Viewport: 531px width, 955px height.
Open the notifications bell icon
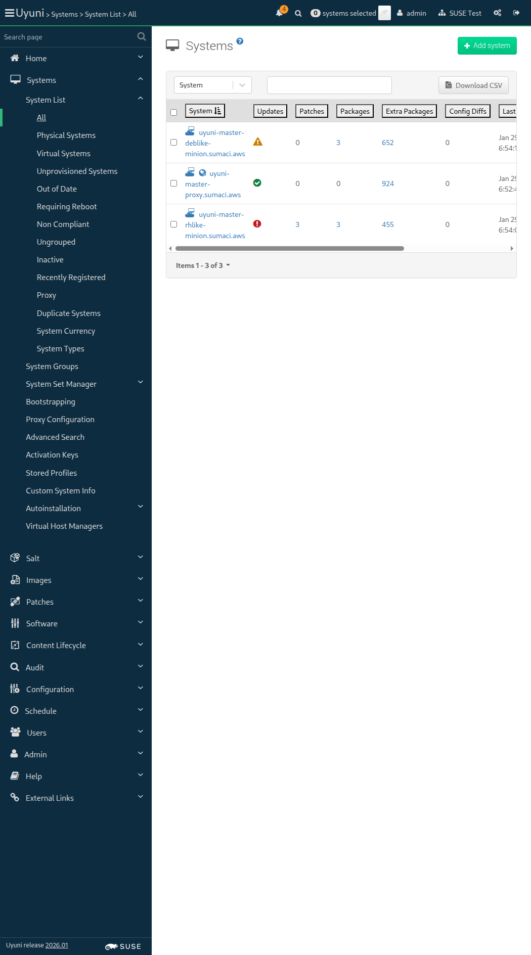click(279, 13)
